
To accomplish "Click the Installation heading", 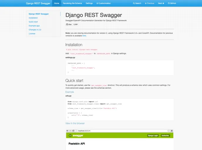I will point(74,45).
